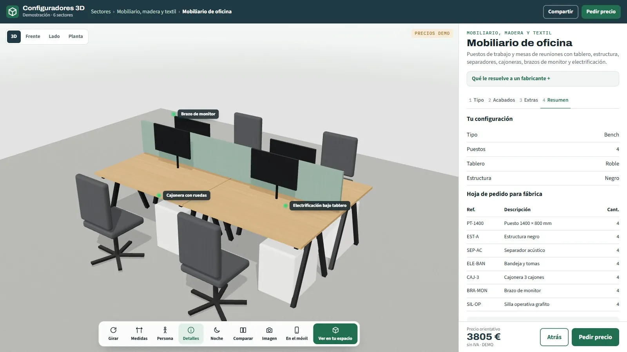627x352 pixels.
Task: Select the Separador acústico description
Action: [524, 250]
